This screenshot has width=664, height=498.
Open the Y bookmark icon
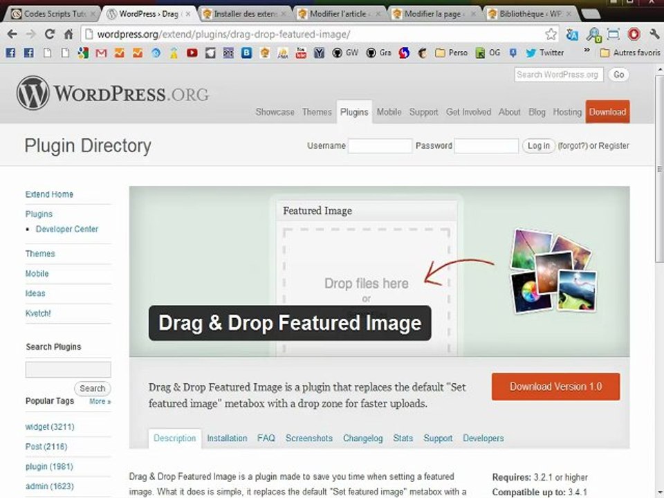319,53
